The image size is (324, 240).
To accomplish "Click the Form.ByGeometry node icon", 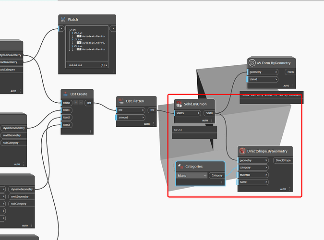I will pyautogui.click(x=252, y=63).
